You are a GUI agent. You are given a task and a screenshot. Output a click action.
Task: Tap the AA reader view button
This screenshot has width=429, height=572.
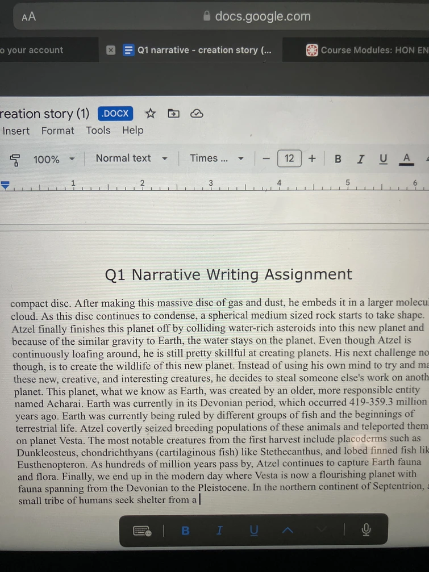pyautogui.click(x=28, y=17)
